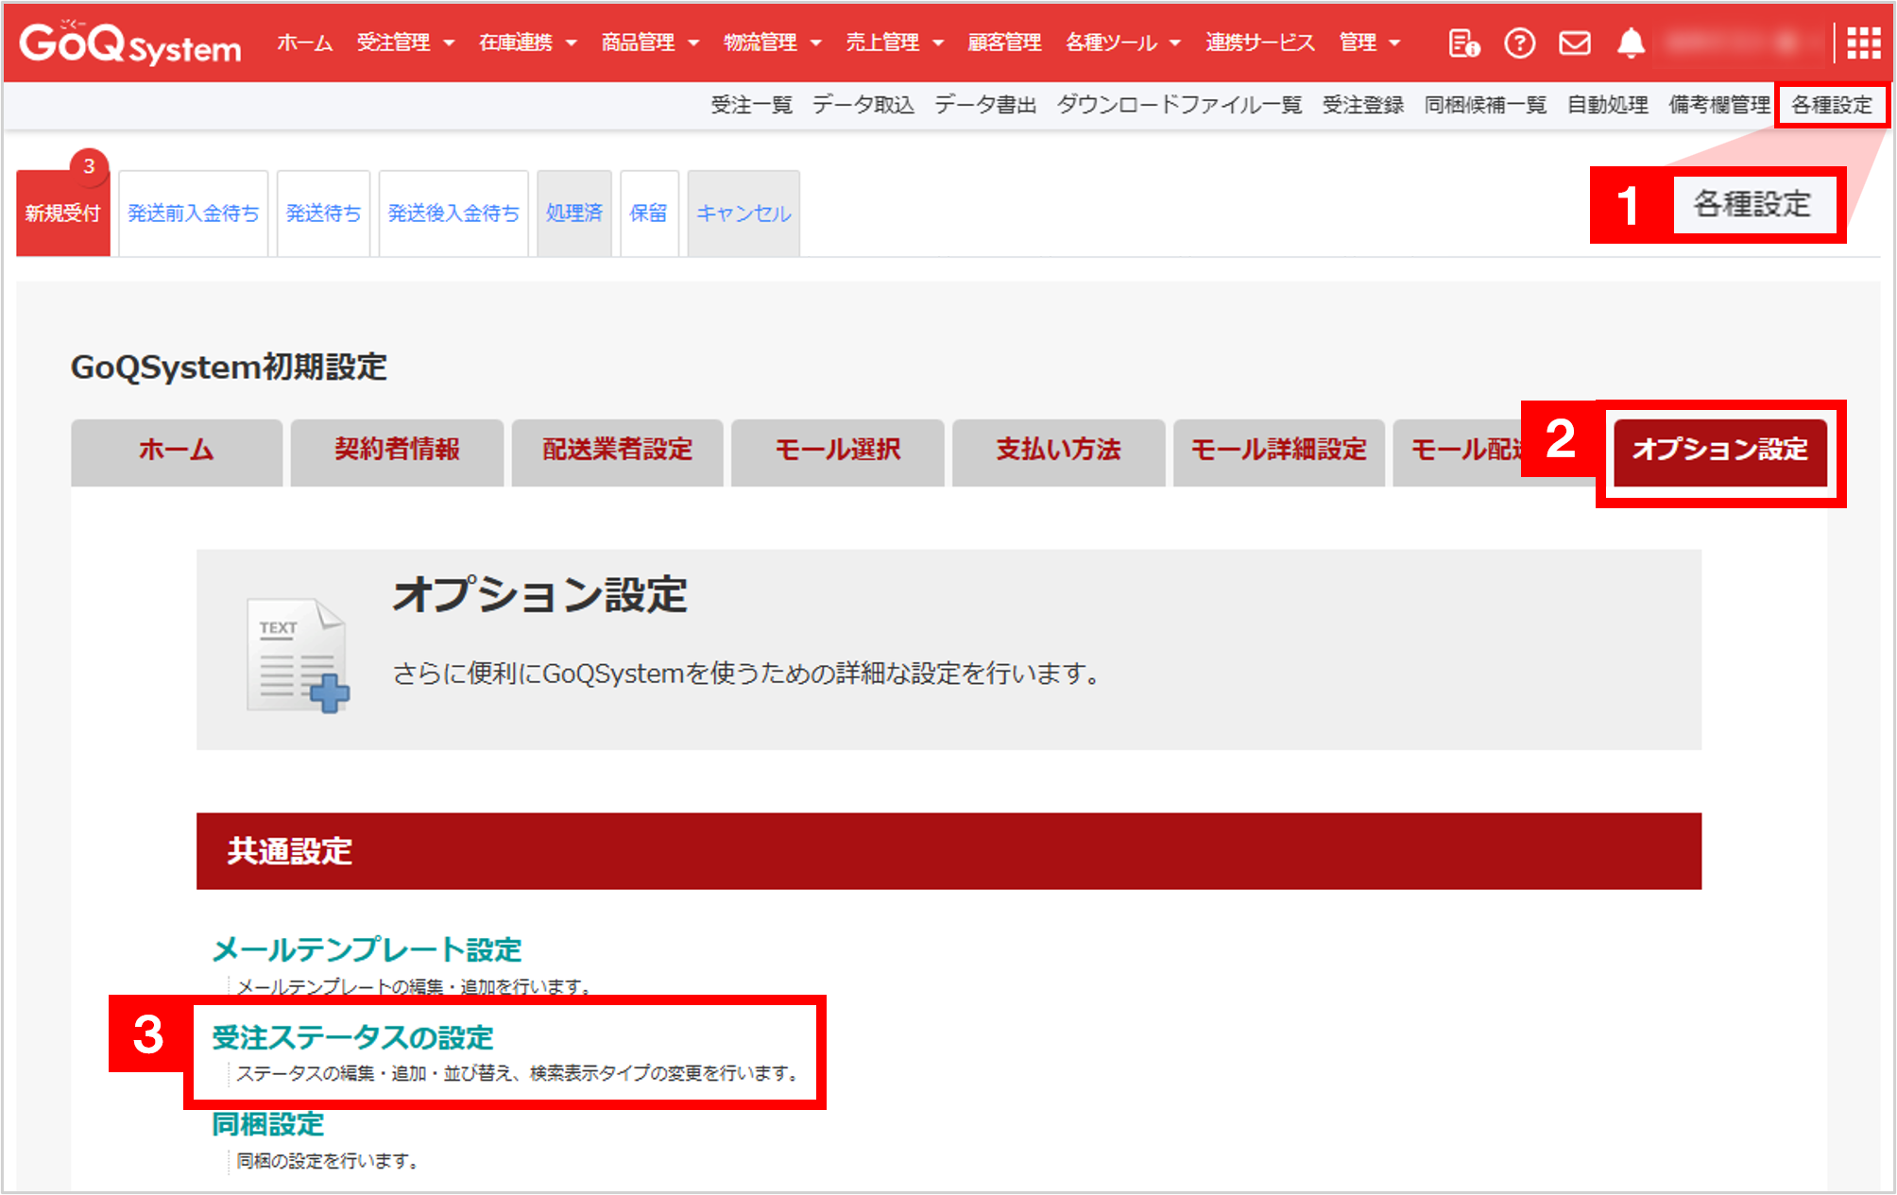Open the オプション設定 tab
Viewport: 1897px width, 1195px height.
click(1719, 451)
